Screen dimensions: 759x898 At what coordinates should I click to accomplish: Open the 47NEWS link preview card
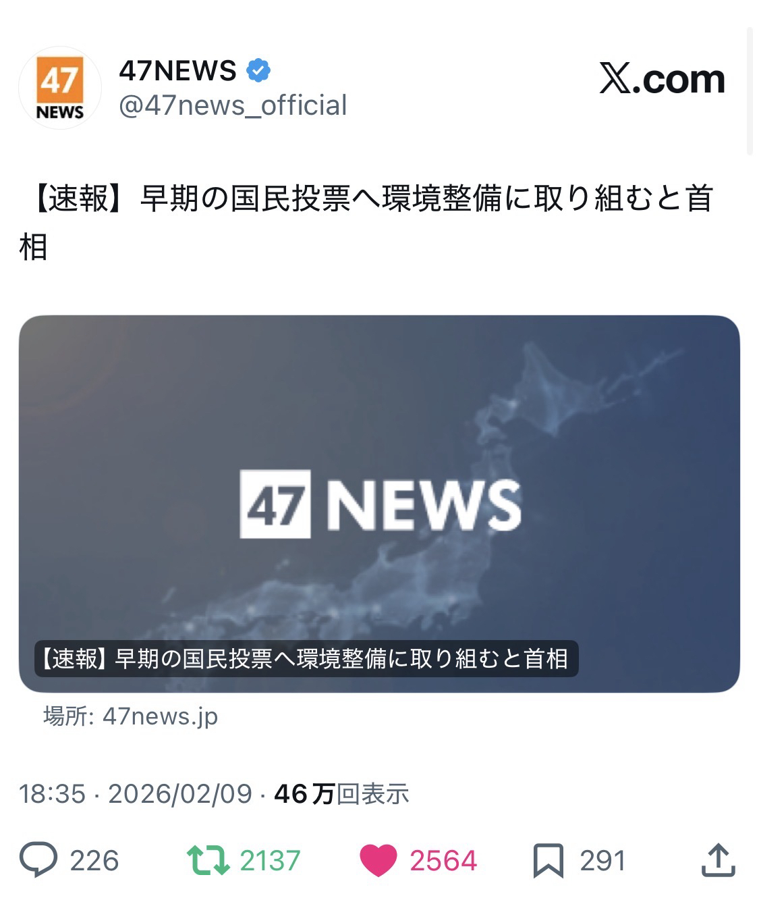[x=379, y=504]
